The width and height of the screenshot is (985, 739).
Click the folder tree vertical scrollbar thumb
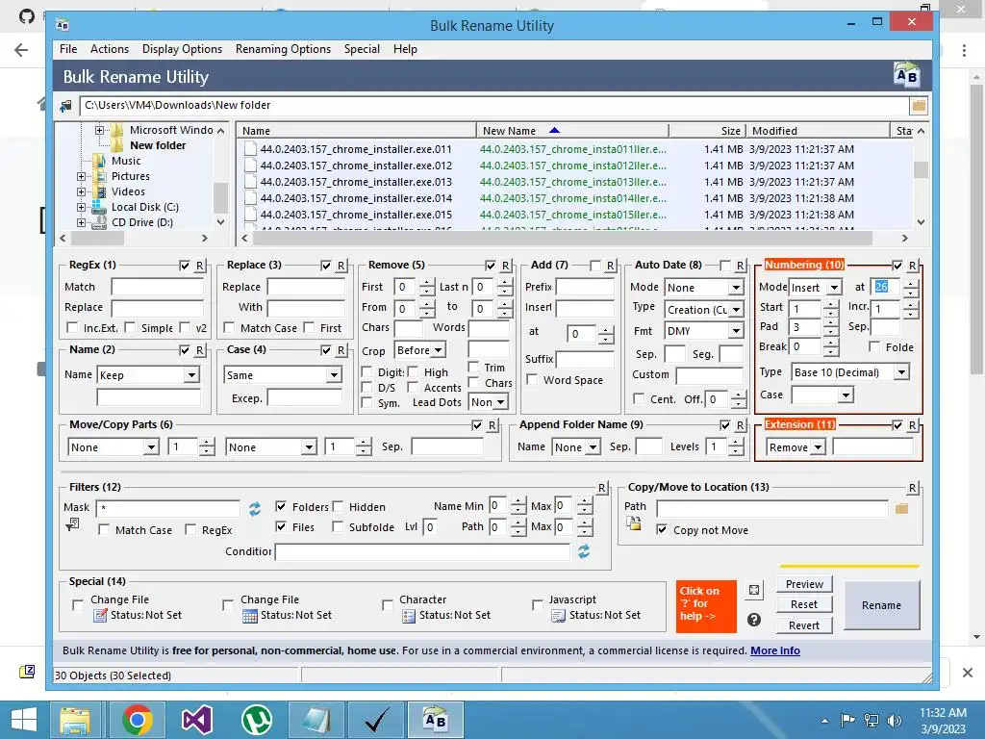[220, 198]
